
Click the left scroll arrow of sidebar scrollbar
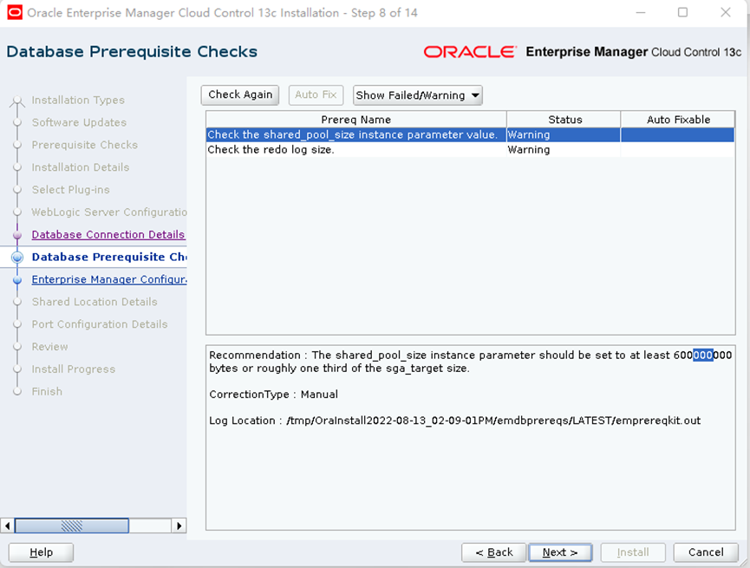(8, 526)
